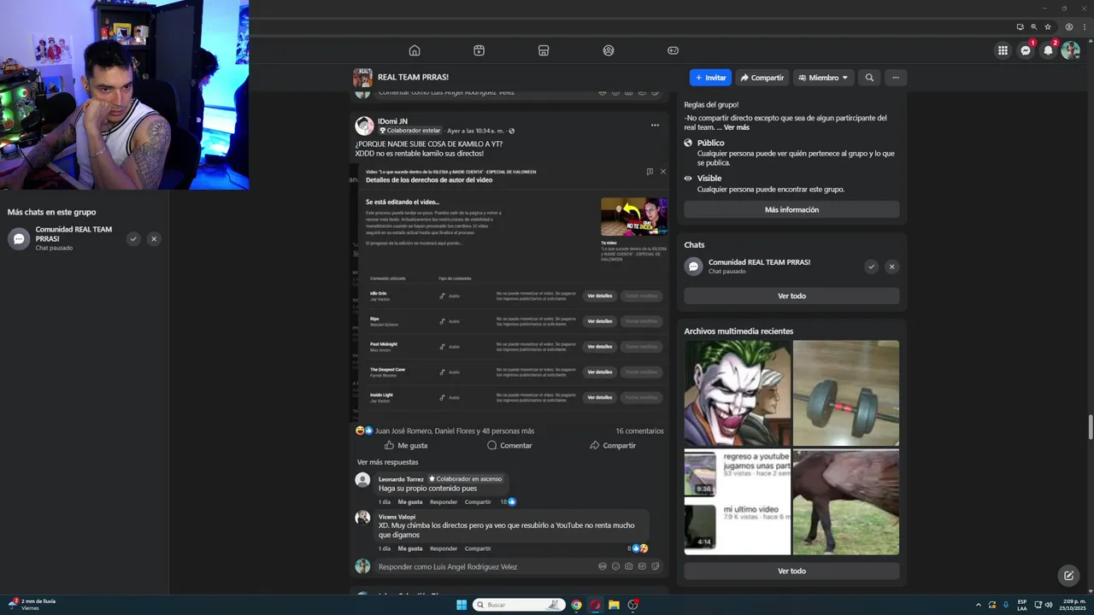Open Vicens Valopi's profile name

pos(397,517)
